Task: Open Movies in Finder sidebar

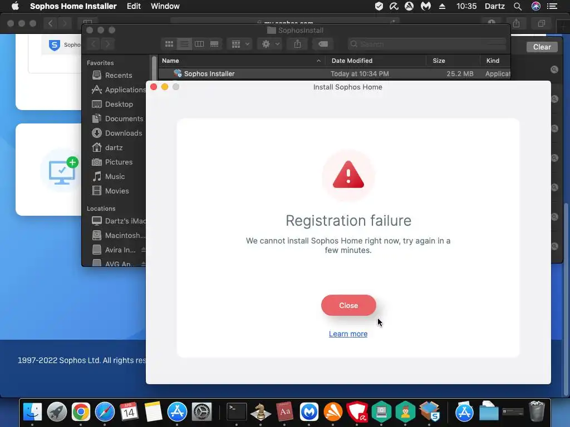Action: [110, 191]
